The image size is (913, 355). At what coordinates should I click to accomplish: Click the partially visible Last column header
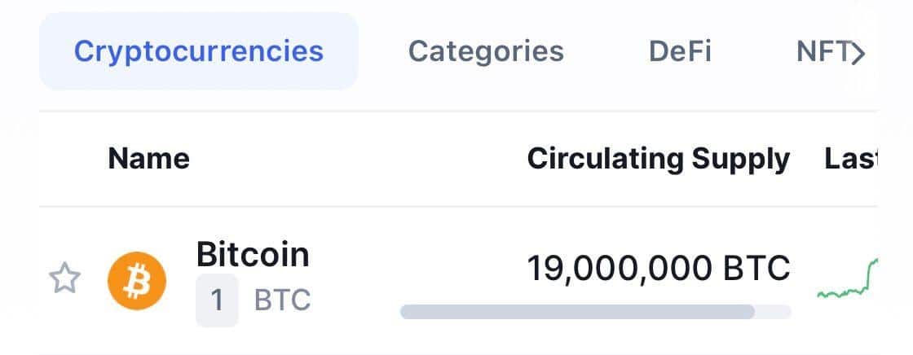849,159
